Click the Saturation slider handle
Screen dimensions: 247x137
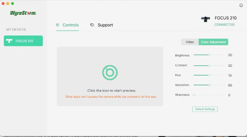209,85
